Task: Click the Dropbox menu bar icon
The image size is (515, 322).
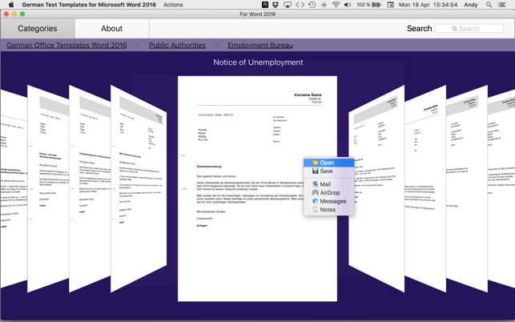Action: [276, 5]
